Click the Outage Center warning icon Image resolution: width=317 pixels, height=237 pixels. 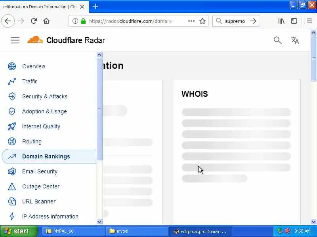[12, 186]
